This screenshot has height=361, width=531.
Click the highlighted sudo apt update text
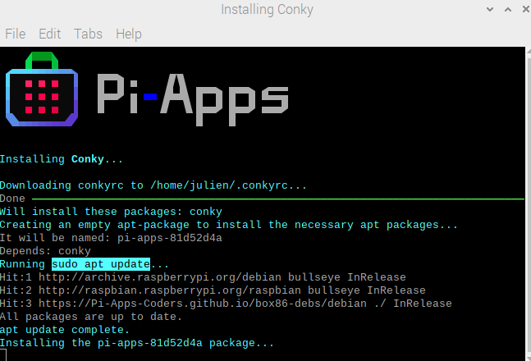tap(101, 264)
